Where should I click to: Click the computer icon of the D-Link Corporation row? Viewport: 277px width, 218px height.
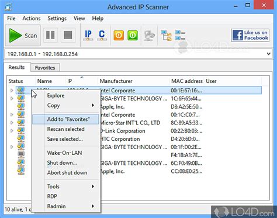pyautogui.click(x=21, y=130)
